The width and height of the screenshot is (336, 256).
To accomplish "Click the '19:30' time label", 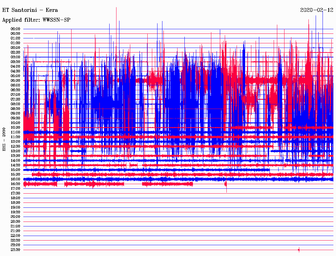I will pyautogui.click(x=15, y=212).
